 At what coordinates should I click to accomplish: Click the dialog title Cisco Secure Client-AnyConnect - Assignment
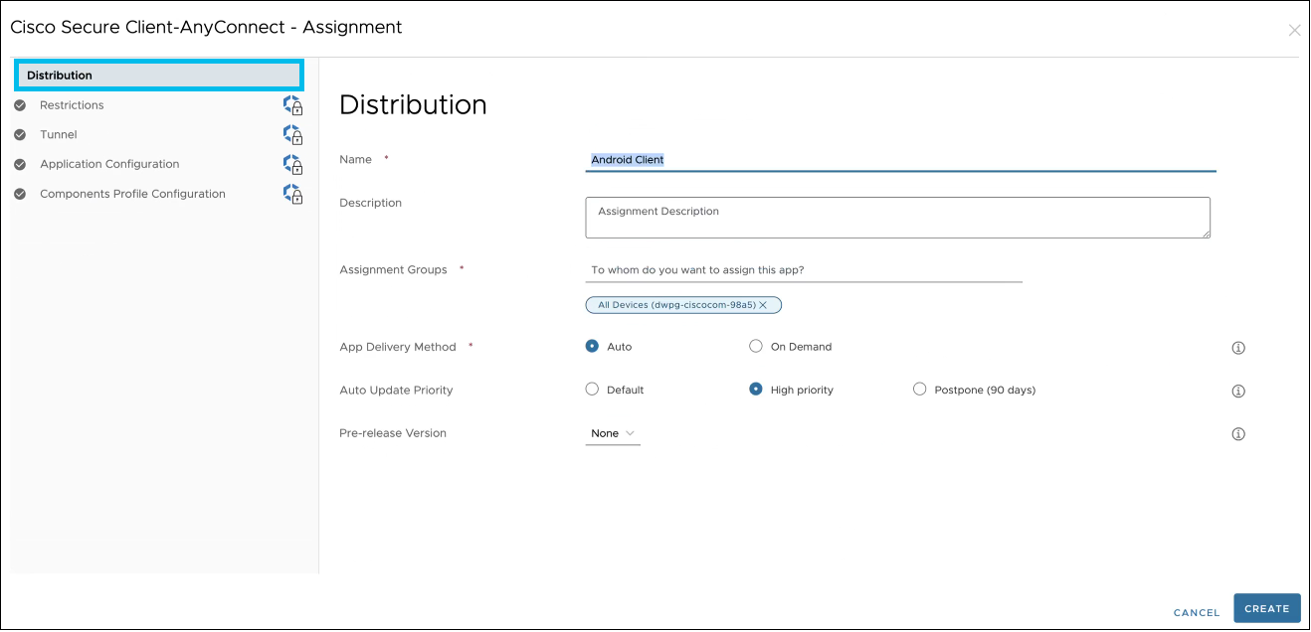coord(206,28)
